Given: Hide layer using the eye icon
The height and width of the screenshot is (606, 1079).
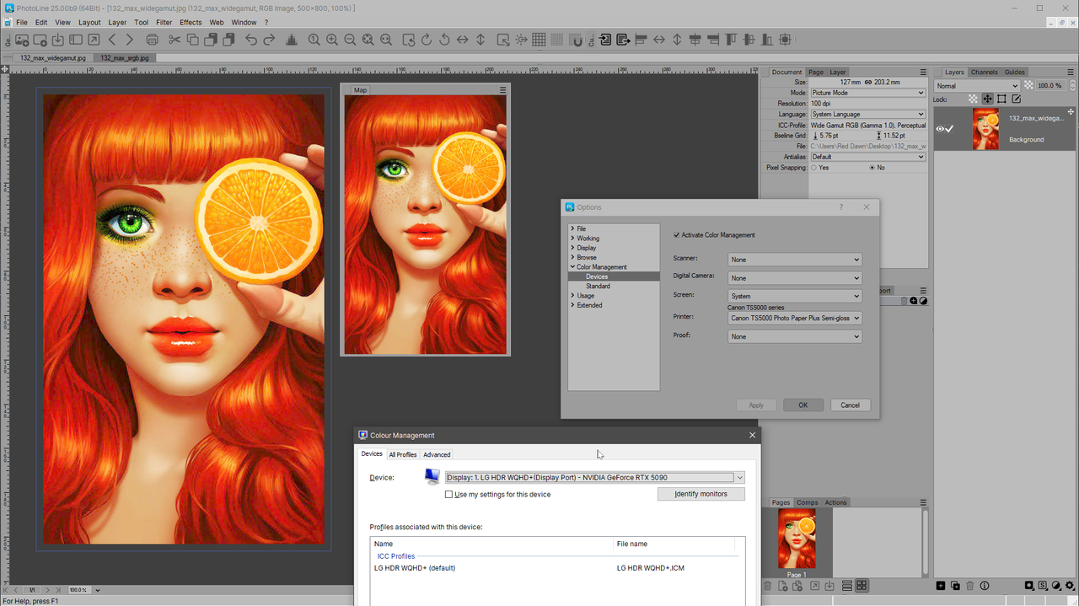Looking at the screenshot, I should (x=940, y=129).
